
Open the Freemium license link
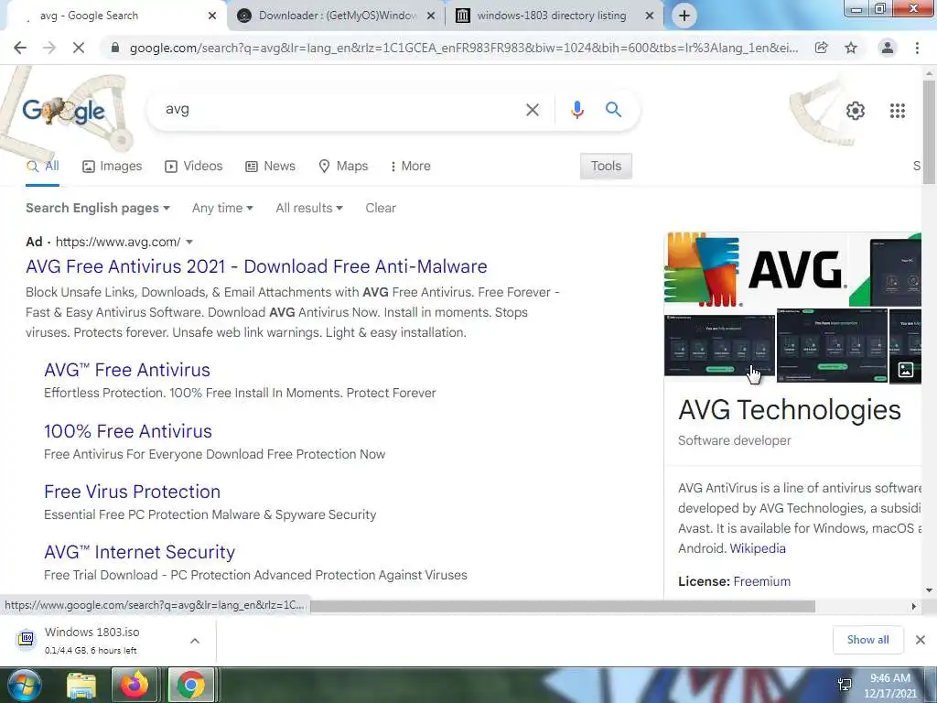(762, 581)
